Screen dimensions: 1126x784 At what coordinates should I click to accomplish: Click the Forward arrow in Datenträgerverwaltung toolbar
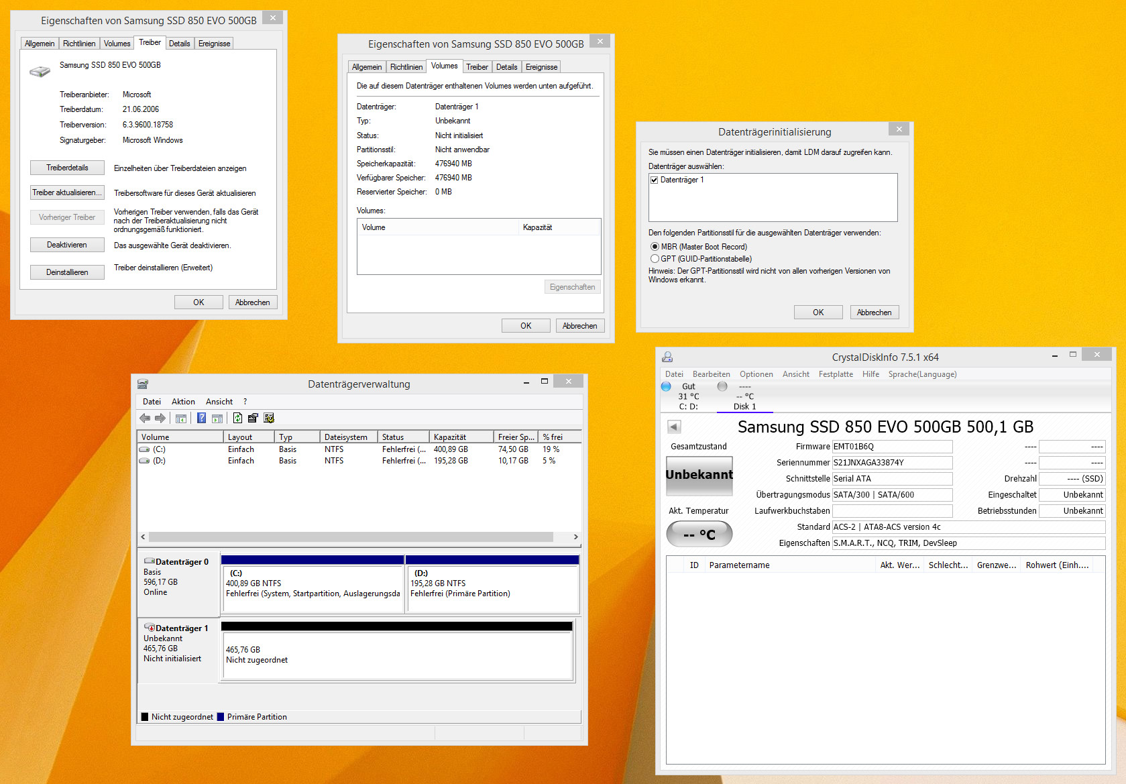coord(160,418)
